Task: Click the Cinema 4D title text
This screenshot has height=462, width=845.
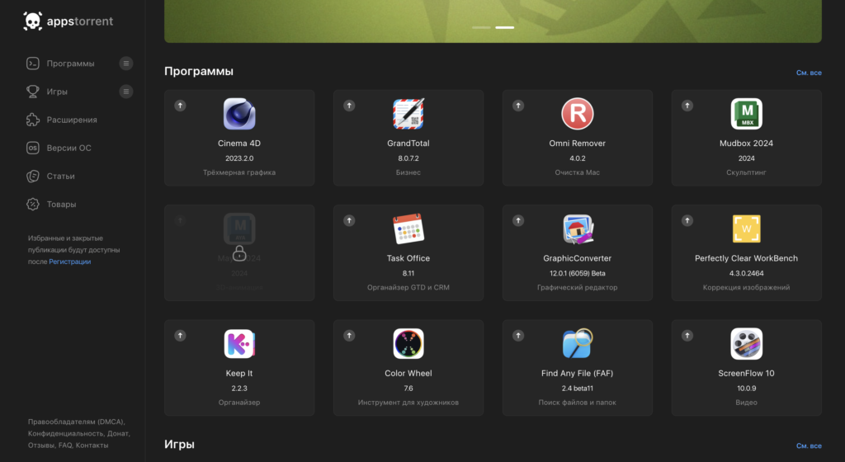Action: [x=239, y=144]
